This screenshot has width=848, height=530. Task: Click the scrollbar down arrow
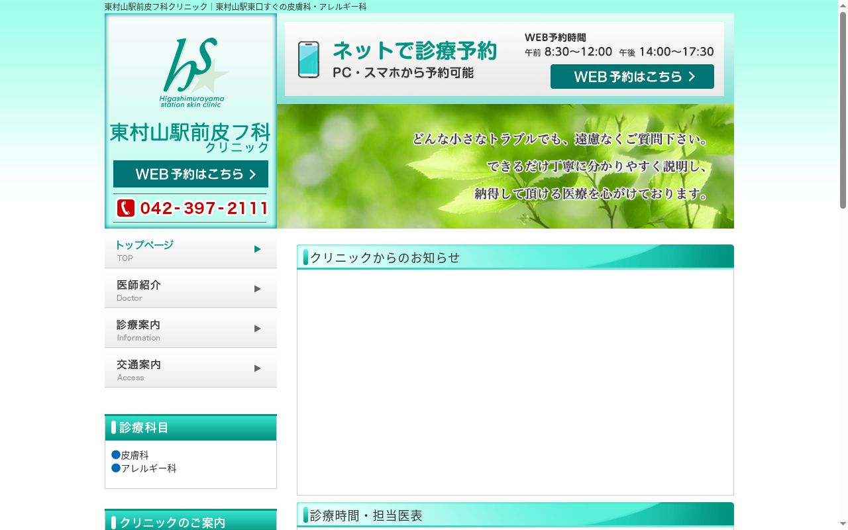[843, 525]
